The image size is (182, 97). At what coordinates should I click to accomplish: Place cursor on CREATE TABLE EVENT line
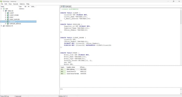point(70,53)
